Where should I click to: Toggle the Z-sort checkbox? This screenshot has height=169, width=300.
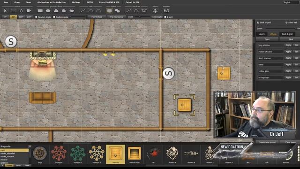[x=165, y=17]
